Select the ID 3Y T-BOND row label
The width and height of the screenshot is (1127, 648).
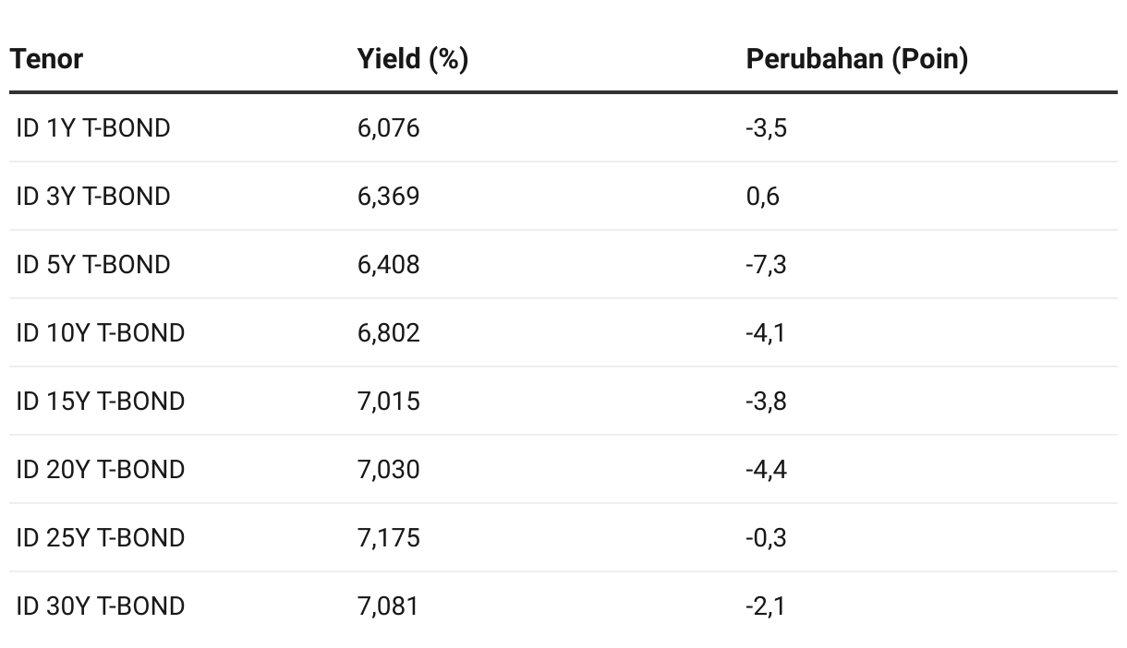pyautogui.click(x=93, y=197)
